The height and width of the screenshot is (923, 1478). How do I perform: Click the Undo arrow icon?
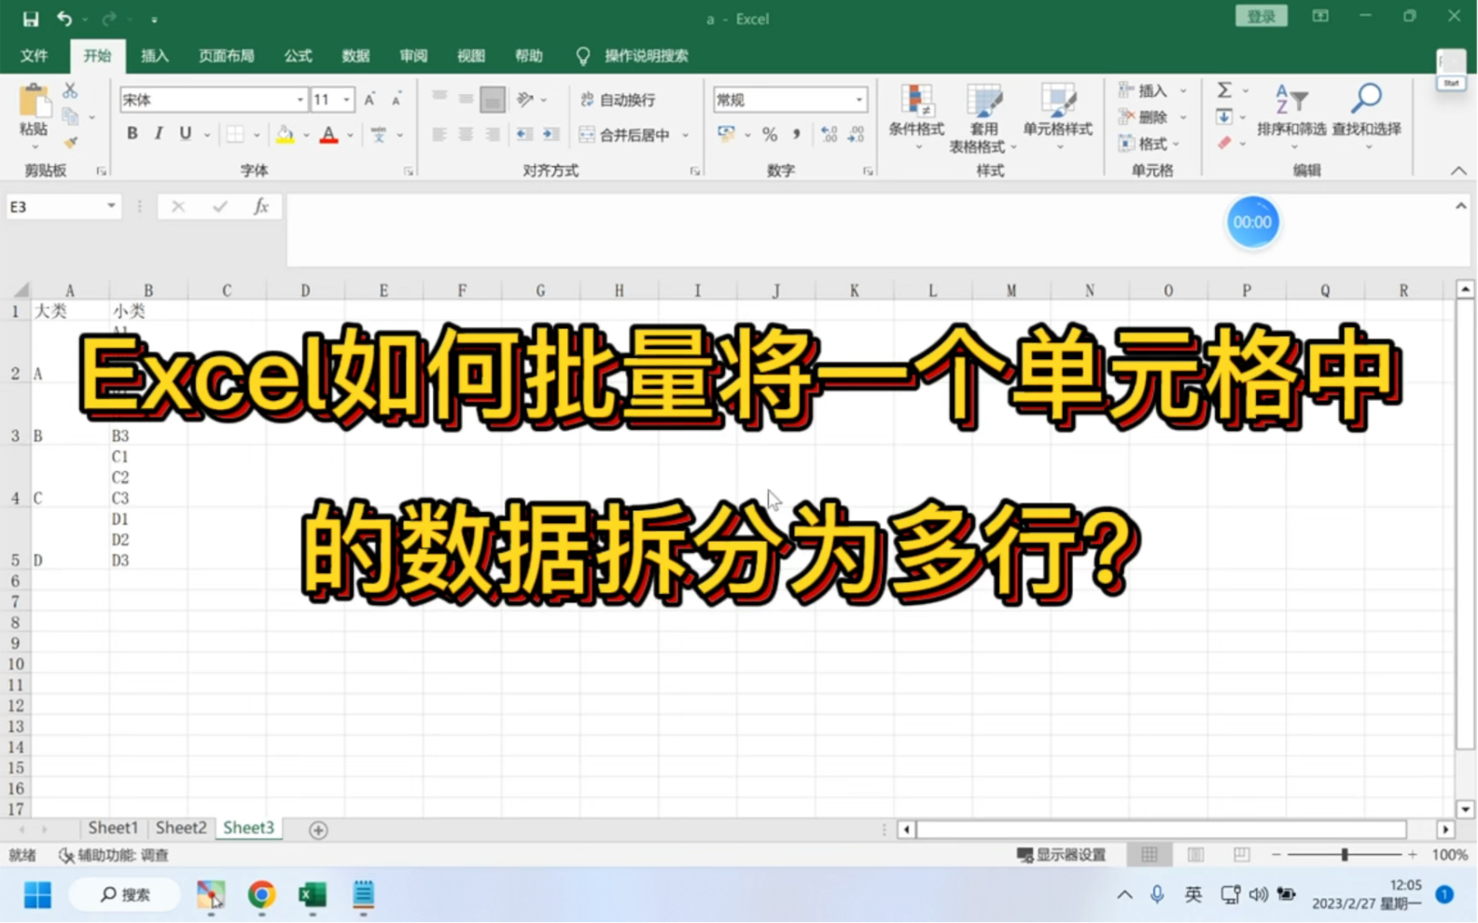click(x=63, y=19)
